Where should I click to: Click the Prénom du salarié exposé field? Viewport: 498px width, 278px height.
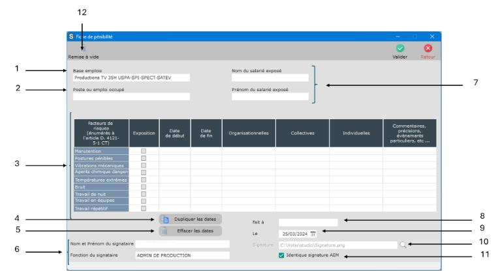(270, 97)
